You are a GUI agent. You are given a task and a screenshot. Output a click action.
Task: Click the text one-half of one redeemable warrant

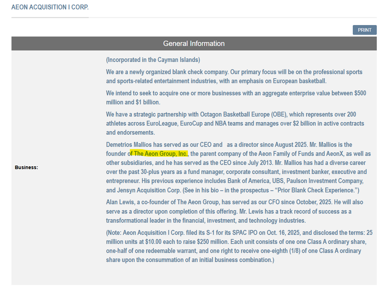[152, 251]
